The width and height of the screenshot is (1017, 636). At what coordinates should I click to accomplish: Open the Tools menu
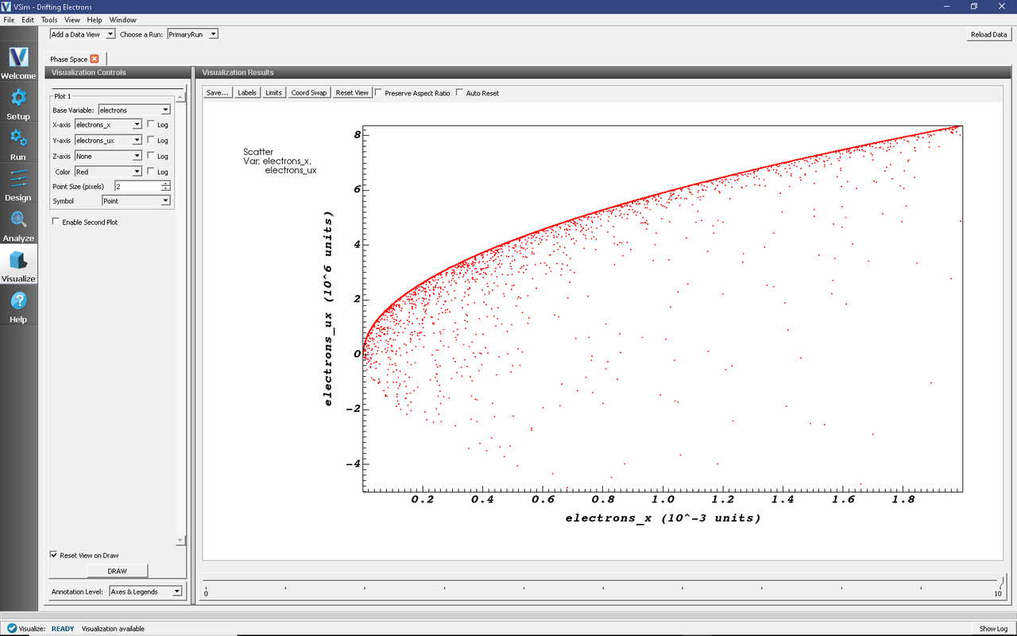[x=49, y=20]
